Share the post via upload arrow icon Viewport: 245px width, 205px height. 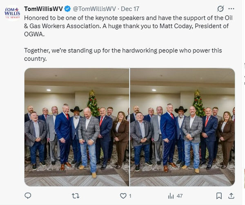[x=231, y=196]
